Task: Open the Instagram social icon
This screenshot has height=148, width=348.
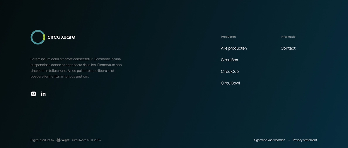Action: pos(34,94)
